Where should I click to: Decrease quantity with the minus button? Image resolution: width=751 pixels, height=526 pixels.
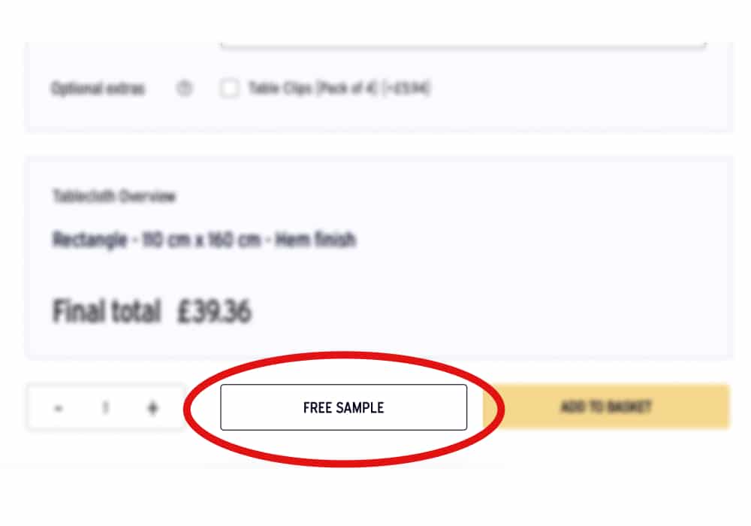(x=59, y=408)
